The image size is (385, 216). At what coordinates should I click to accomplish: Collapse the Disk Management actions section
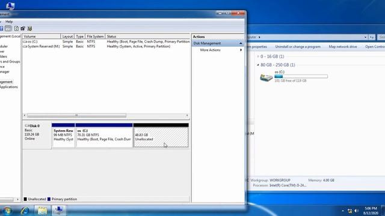coord(241,43)
